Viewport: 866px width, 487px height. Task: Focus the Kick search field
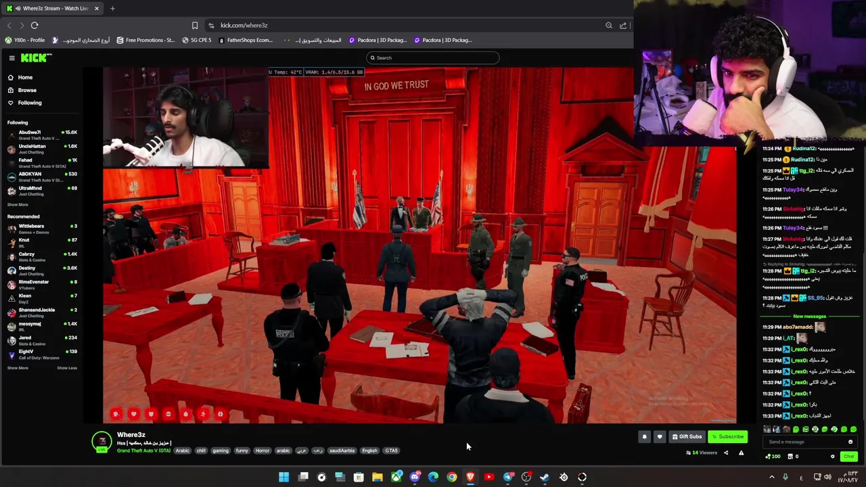pyautogui.click(x=433, y=57)
